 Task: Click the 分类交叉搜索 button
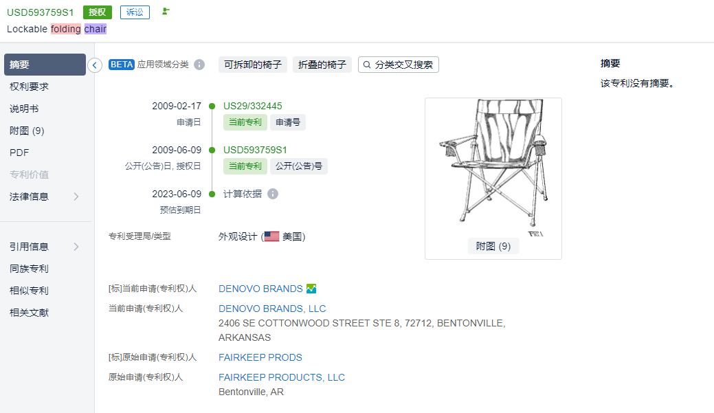coord(399,65)
